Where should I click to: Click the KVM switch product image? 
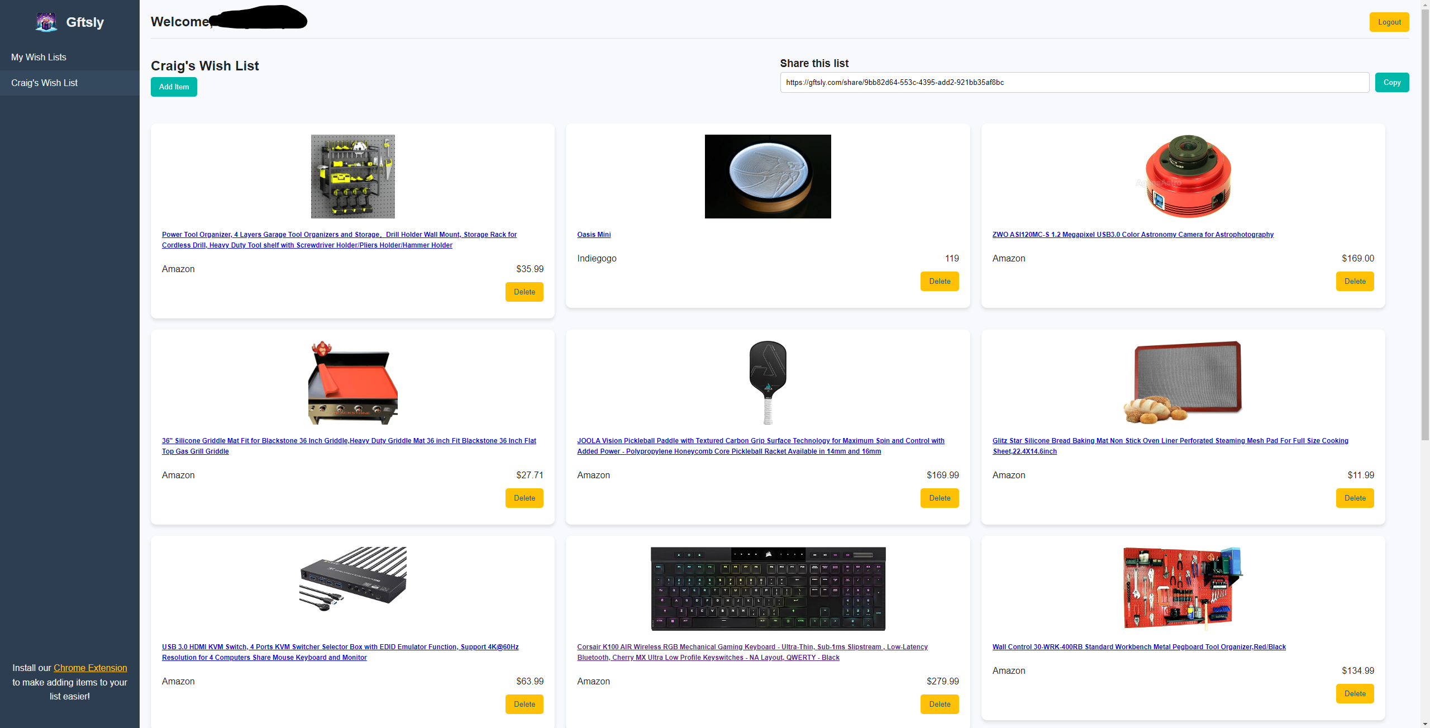352,579
